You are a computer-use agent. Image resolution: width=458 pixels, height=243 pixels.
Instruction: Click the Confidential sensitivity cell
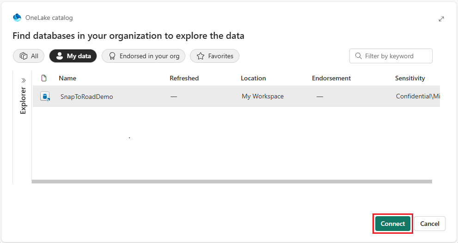[x=418, y=96]
